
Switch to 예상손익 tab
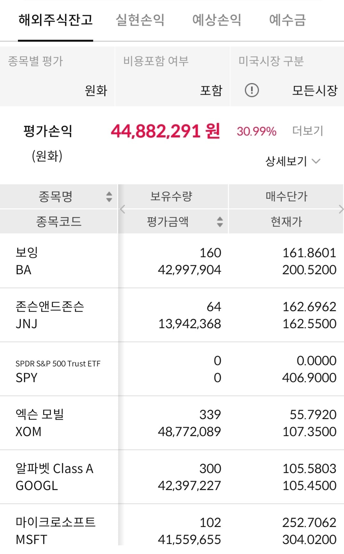[x=217, y=20]
